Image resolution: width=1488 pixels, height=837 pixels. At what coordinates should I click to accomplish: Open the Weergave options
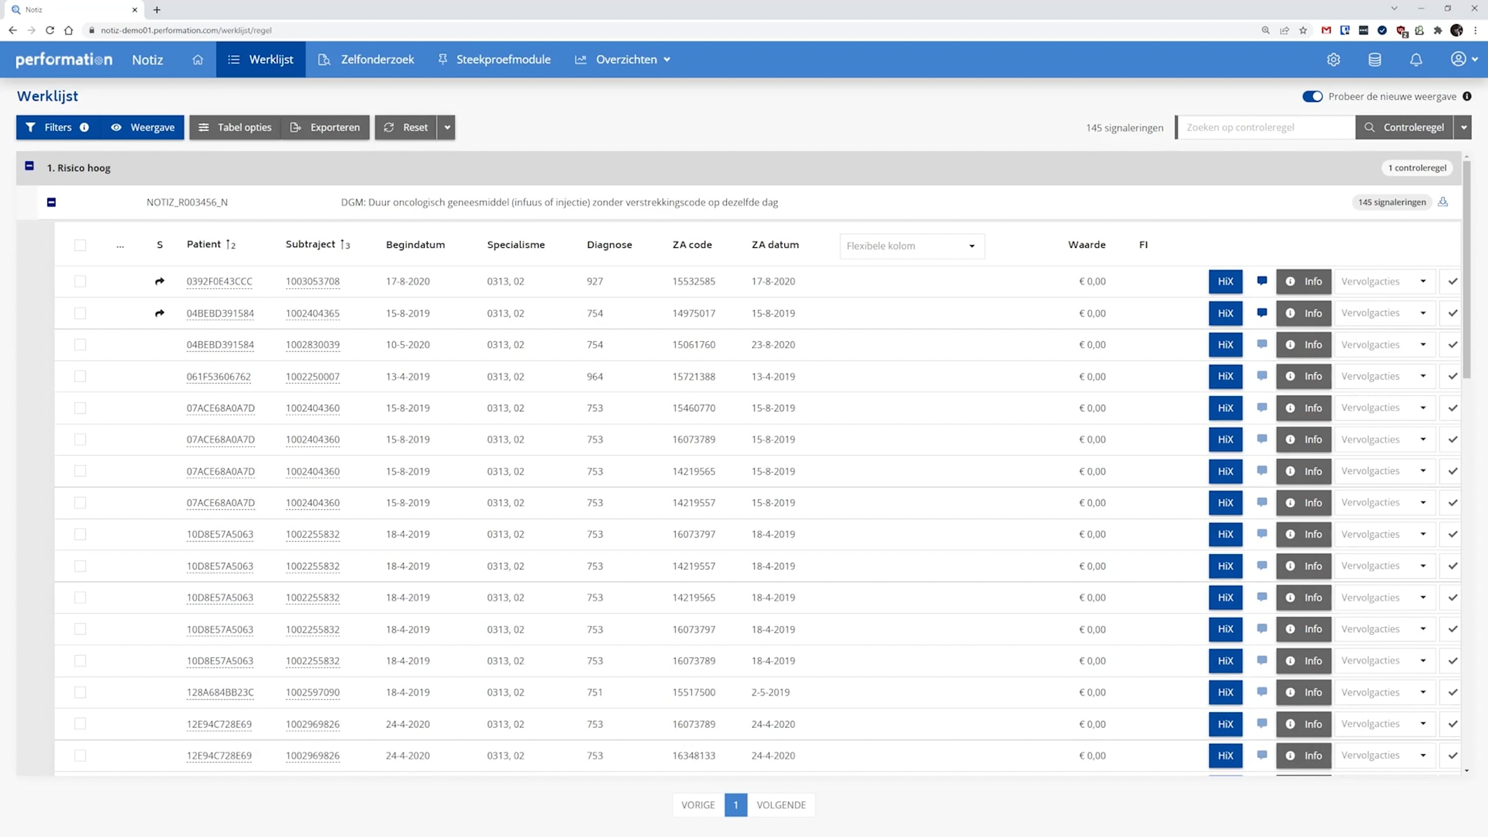143,127
